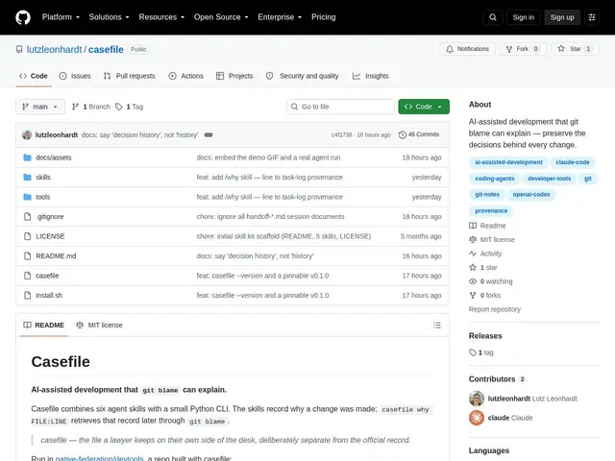The image size is (615, 461).
Task: Click the Contributors heading link
Action: [x=497, y=379]
